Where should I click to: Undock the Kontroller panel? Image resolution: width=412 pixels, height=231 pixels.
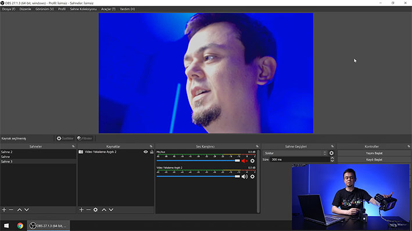pos(409,146)
